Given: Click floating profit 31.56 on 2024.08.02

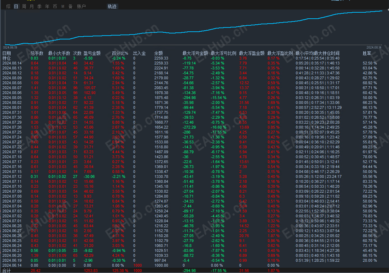Looking at the screenshot, I should tap(244, 103).
